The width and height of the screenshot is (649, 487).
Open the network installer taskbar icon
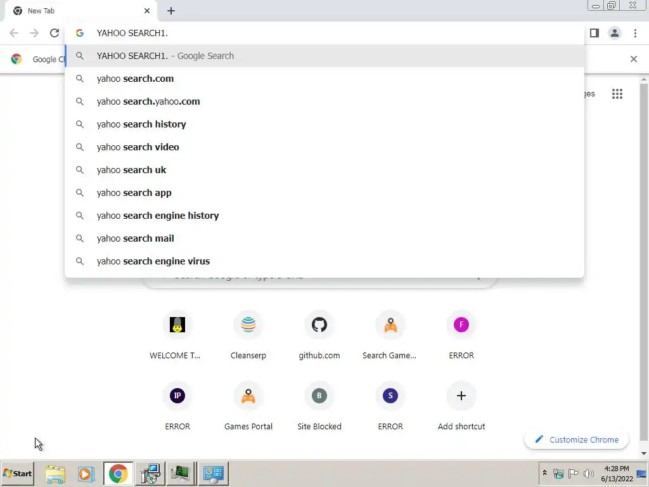(x=150, y=474)
